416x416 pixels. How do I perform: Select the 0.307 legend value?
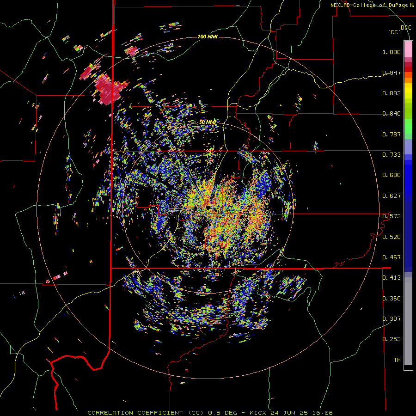(392, 319)
